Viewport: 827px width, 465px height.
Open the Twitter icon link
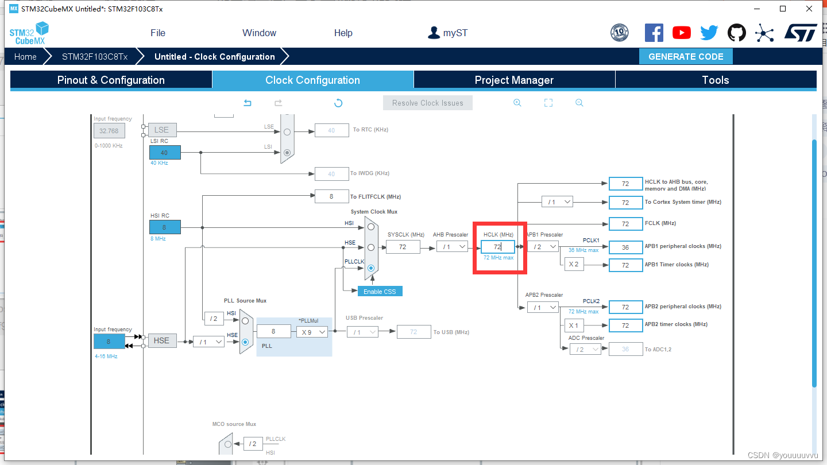coord(709,33)
